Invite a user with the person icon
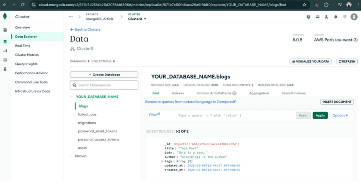Image resolution: width=361 pixels, height=184 pixels. (326, 17)
